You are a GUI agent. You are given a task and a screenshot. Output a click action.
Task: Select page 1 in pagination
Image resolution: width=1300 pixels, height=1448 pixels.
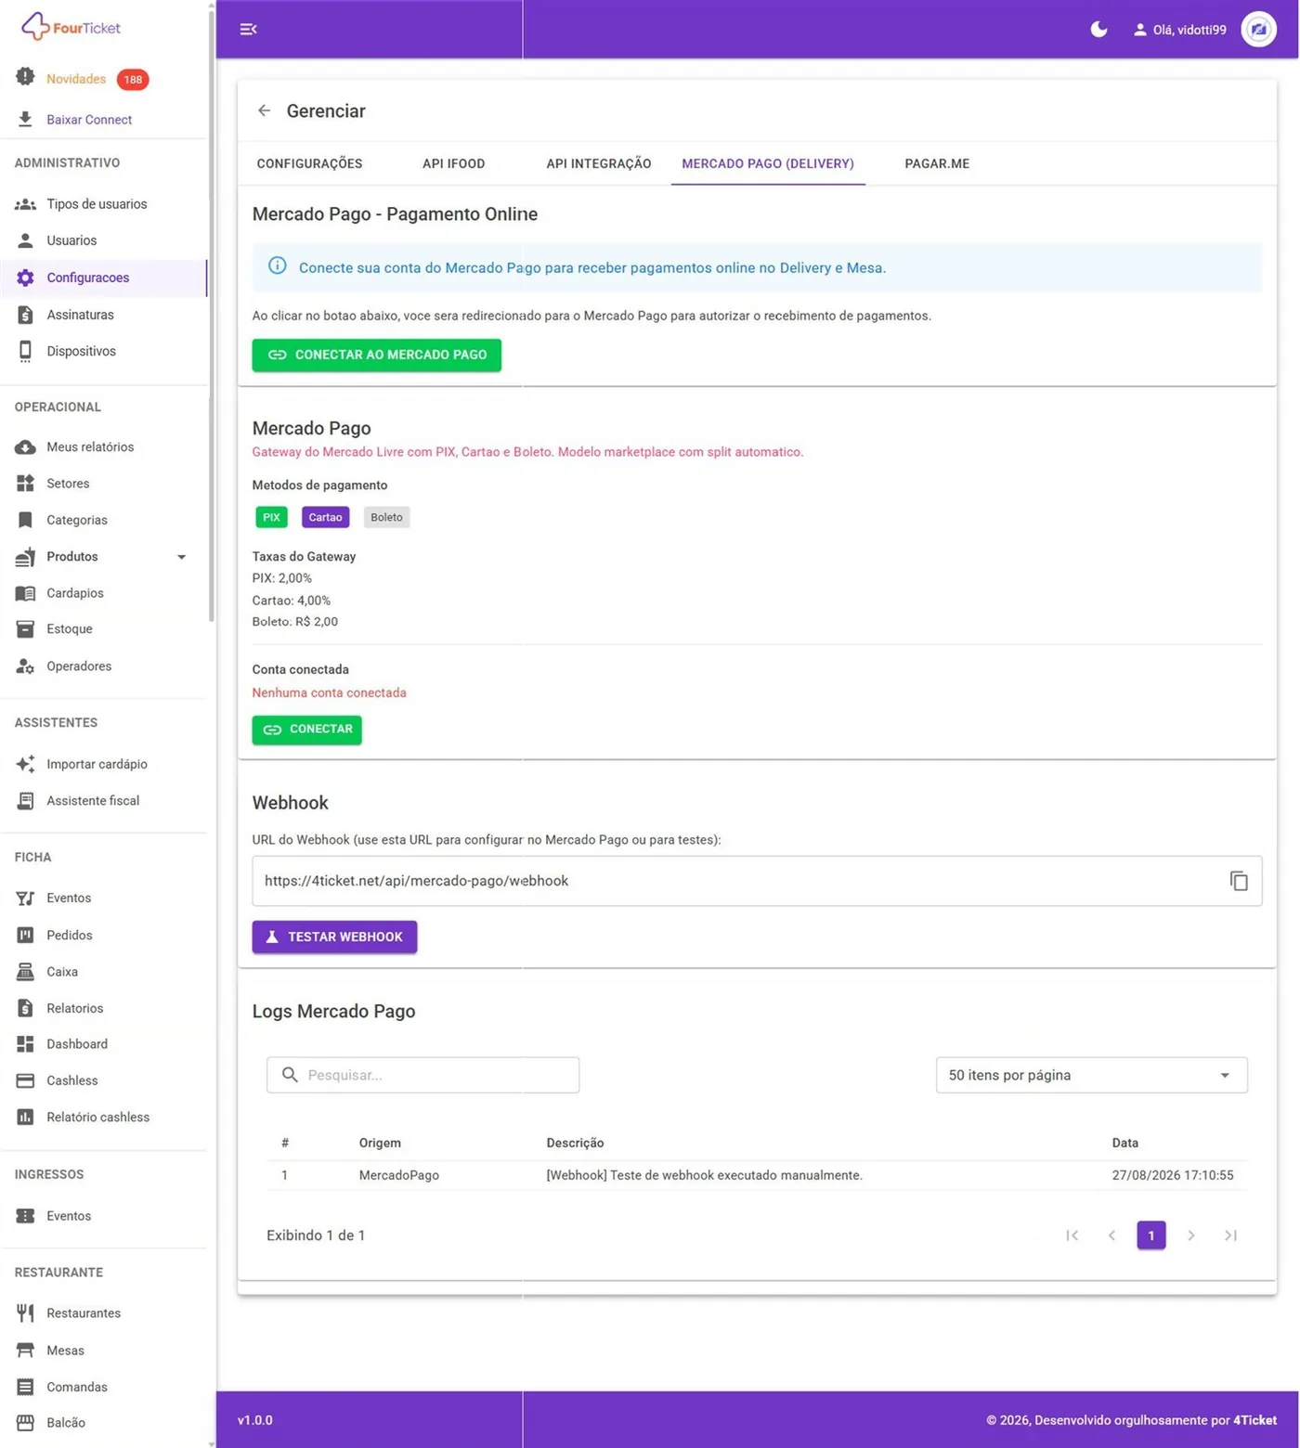click(x=1151, y=1235)
